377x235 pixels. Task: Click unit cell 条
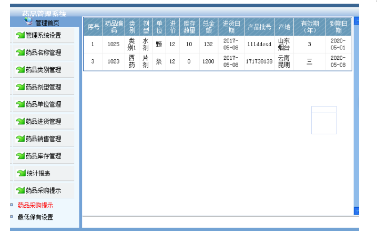tap(159, 61)
